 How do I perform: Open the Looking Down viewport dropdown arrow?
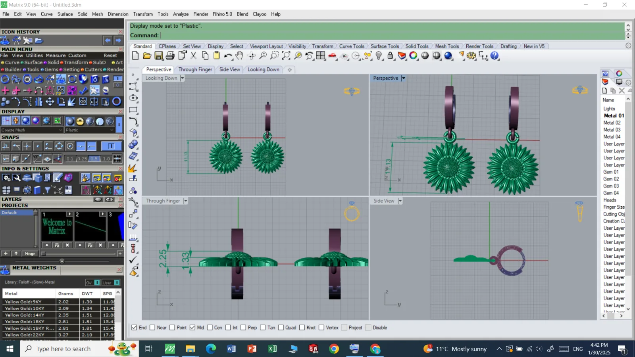(x=182, y=79)
